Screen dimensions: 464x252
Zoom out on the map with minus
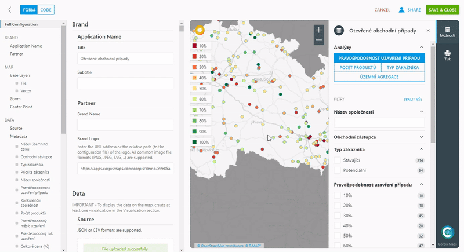coord(318,40)
